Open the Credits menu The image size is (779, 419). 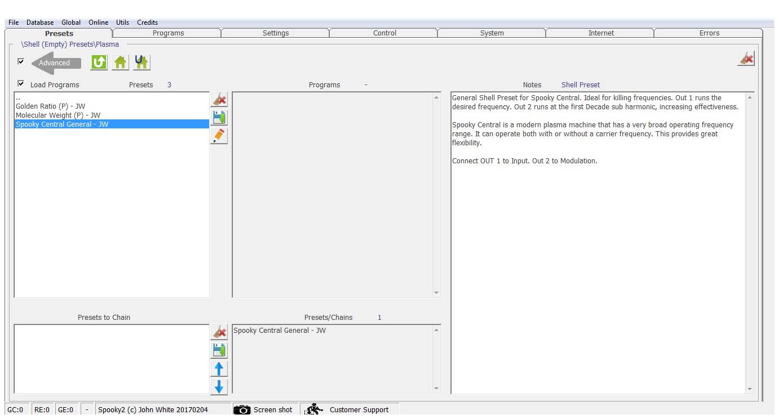pyautogui.click(x=147, y=23)
